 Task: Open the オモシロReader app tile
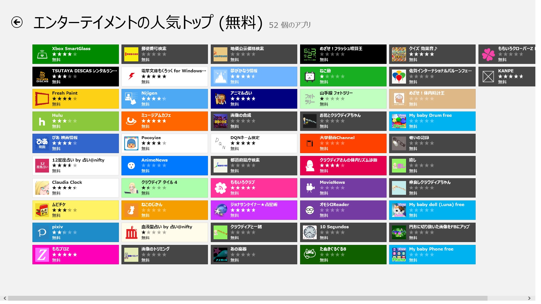(343, 210)
